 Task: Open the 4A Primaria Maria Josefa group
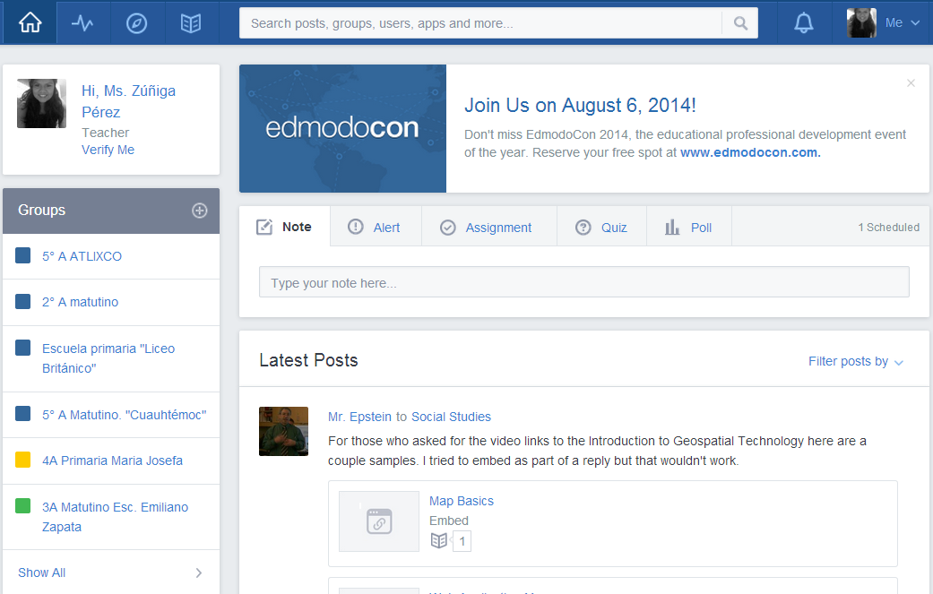tap(112, 461)
